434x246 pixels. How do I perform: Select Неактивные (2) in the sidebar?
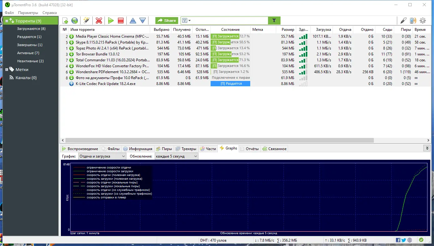30,61
